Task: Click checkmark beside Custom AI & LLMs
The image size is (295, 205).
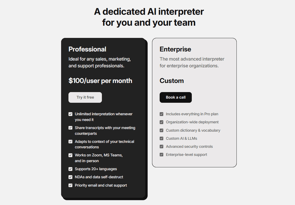Action: (162, 138)
